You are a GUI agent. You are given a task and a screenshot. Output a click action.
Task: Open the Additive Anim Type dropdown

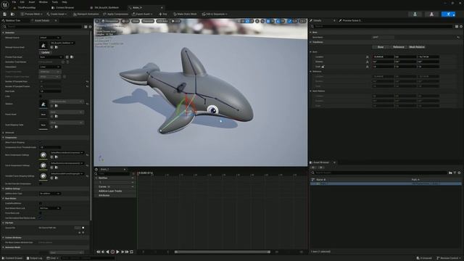coord(50,194)
